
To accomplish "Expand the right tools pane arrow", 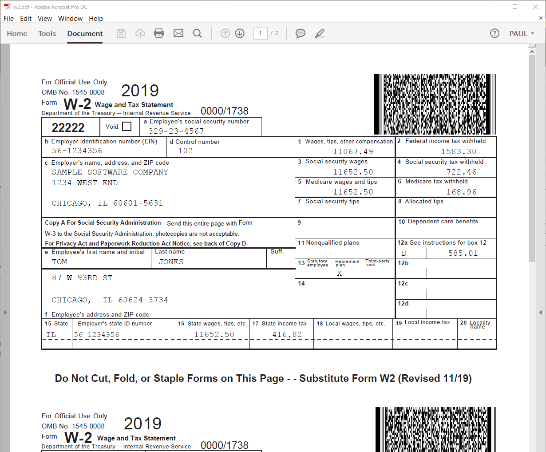I will pyautogui.click(x=541, y=313).
